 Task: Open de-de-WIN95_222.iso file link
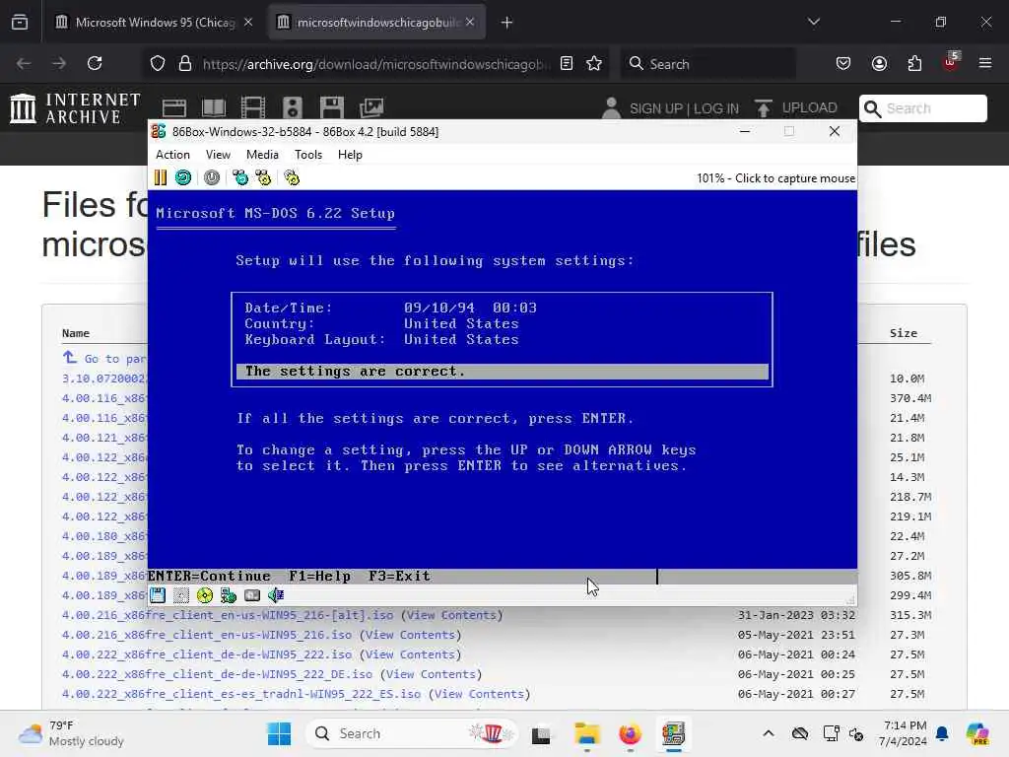(x=207, y=654)
